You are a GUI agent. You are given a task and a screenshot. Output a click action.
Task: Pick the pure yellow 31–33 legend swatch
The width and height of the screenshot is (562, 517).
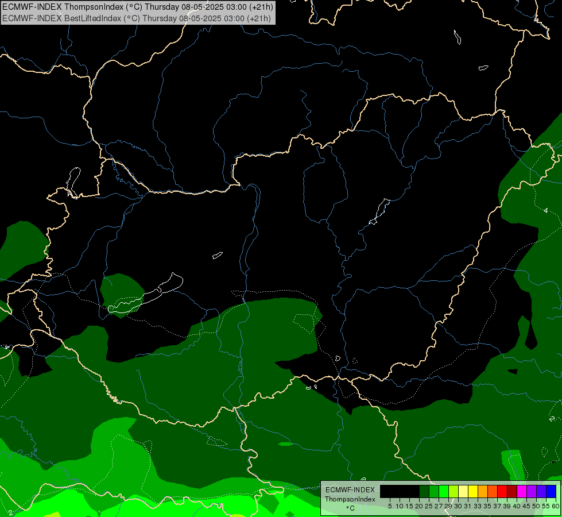(x=473, y=491)
